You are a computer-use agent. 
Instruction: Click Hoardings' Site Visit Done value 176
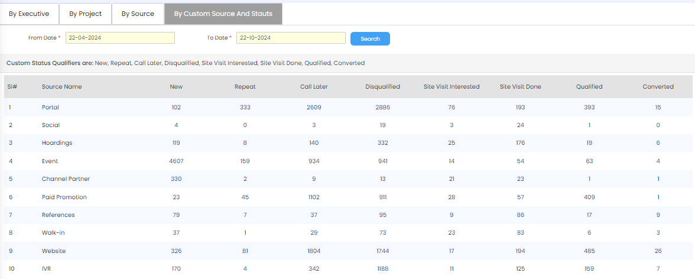520,143
